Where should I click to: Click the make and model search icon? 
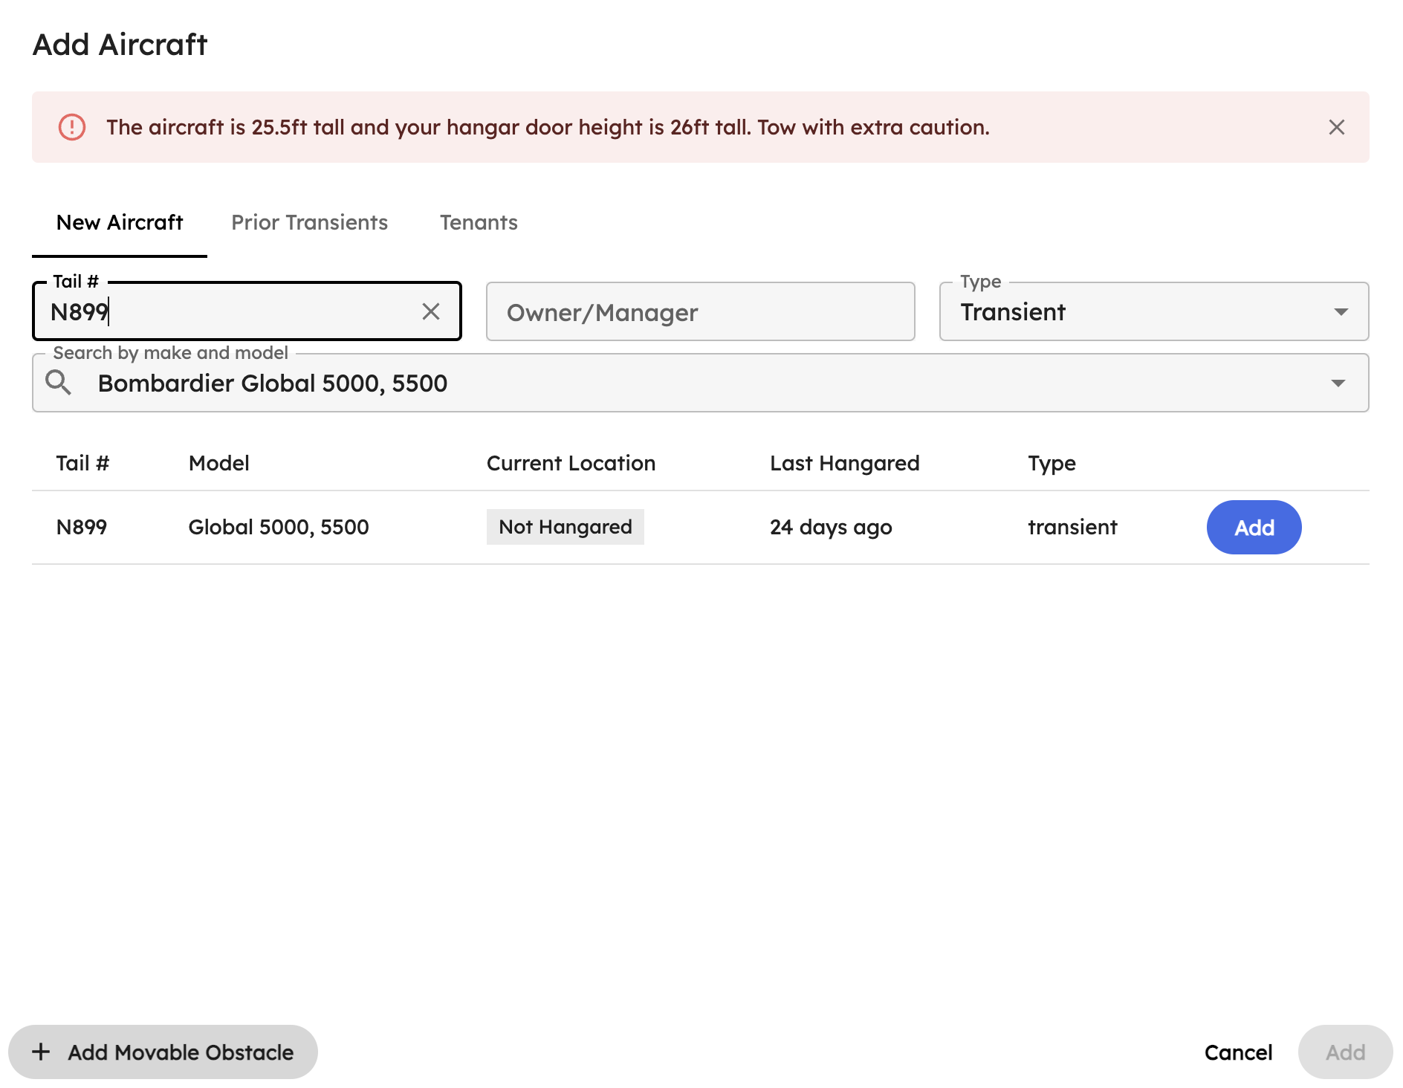(x=59, y=383)
